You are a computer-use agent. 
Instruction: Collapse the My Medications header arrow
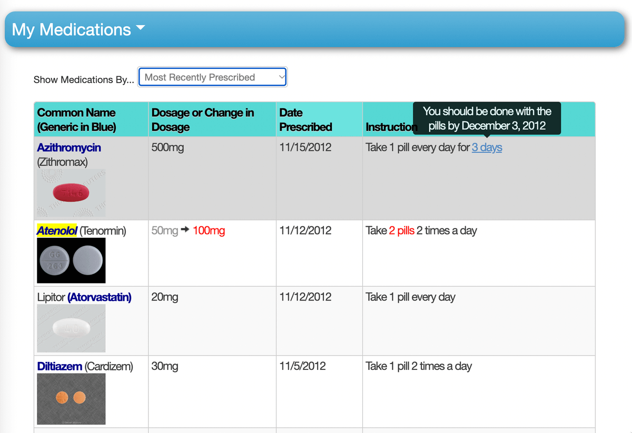click(140, 28)
